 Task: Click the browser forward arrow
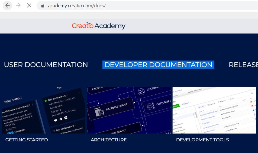[x=18, y=6]
